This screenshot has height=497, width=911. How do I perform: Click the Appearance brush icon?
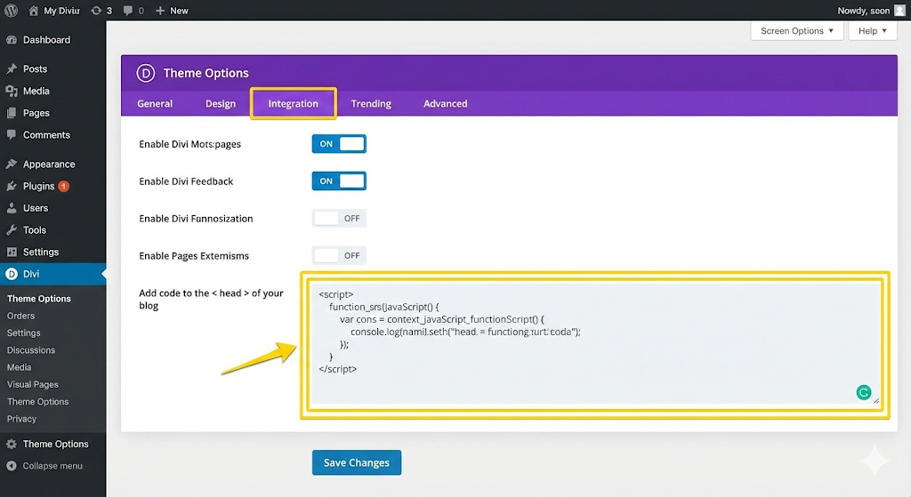click(11, 164)
